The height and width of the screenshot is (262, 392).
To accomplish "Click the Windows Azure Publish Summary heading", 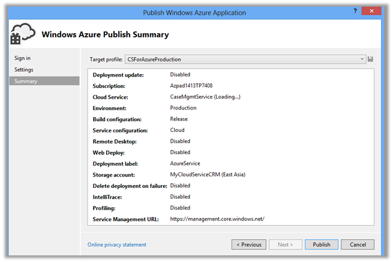I will point(105,34).
